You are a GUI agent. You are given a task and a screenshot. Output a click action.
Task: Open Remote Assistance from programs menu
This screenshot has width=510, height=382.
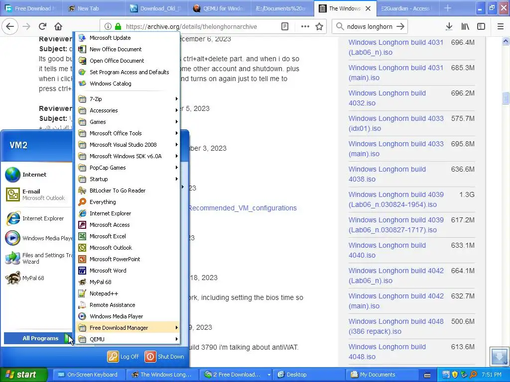click(x=127, y=305)
